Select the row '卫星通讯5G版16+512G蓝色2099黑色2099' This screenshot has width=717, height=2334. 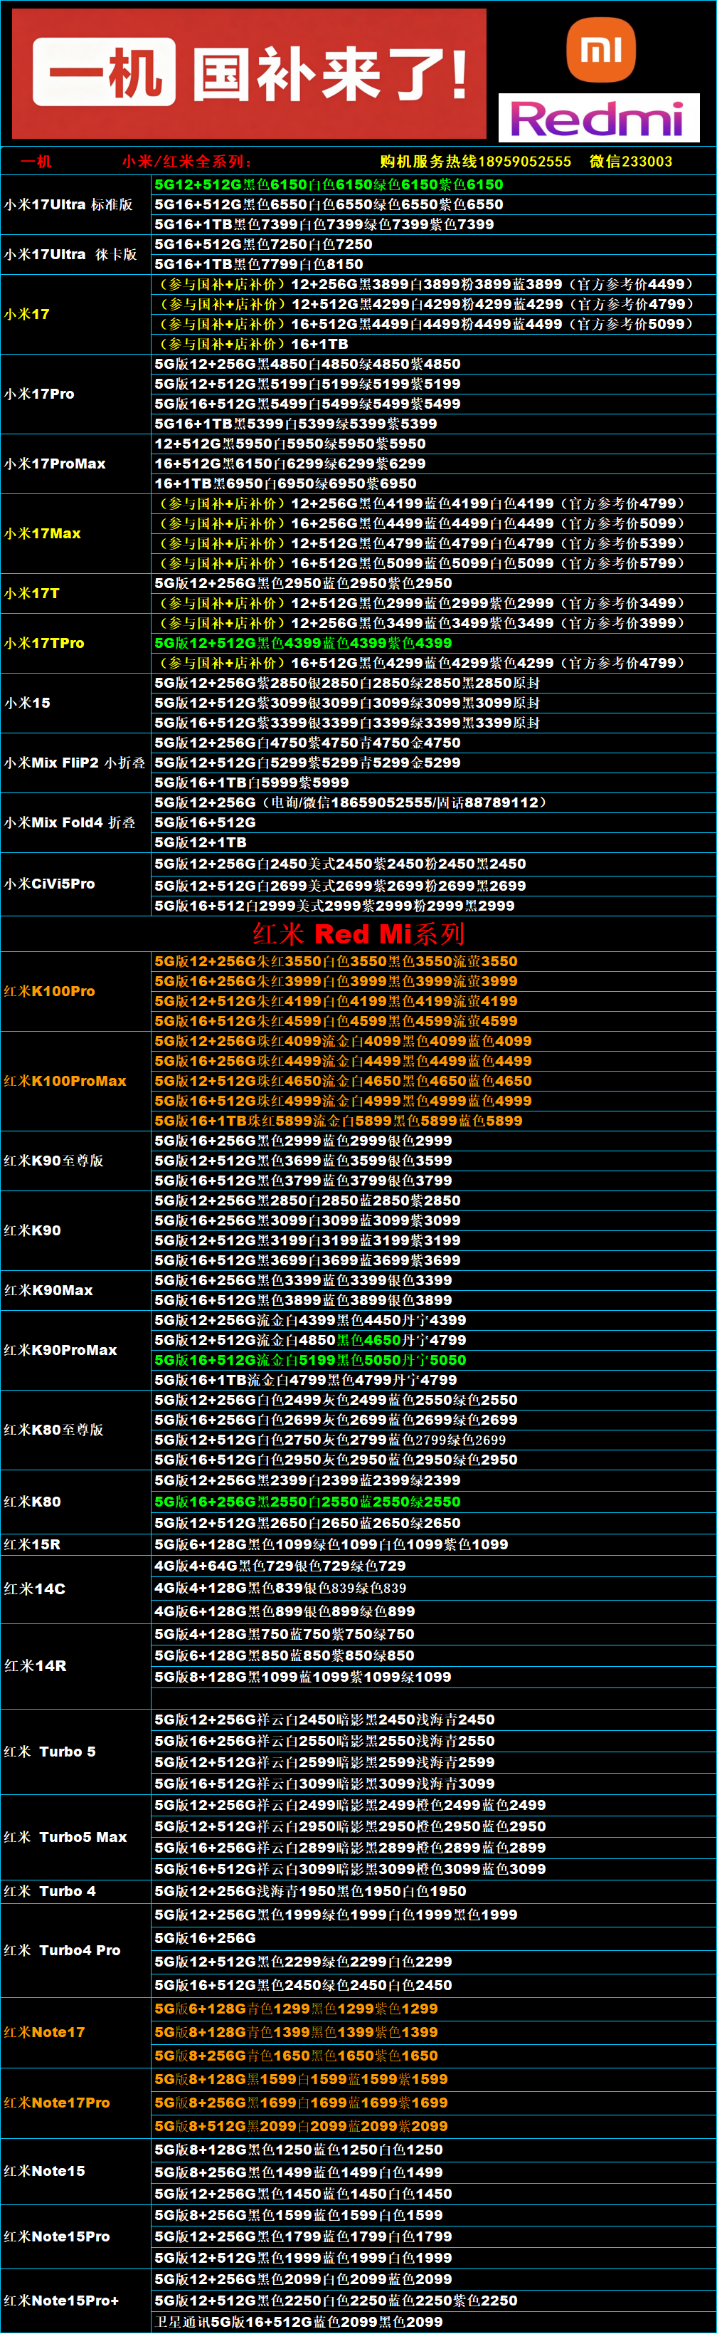(x=434, y=2322)
